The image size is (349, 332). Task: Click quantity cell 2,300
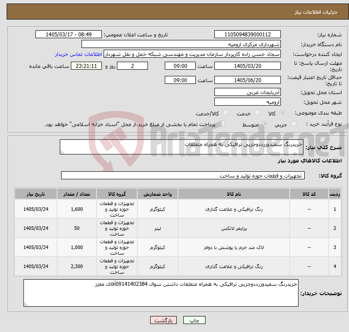pos(77,266)
